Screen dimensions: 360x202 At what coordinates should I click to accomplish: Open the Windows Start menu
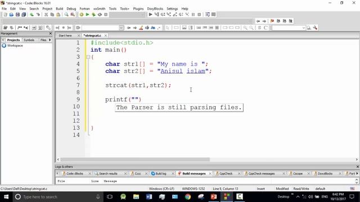tap(6, 197)
